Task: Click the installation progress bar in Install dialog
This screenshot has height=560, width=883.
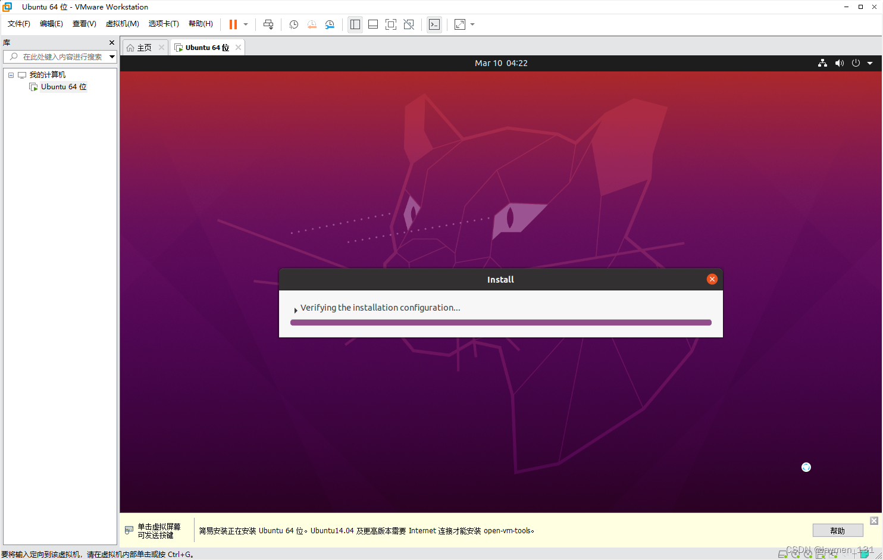Action: 500,322
